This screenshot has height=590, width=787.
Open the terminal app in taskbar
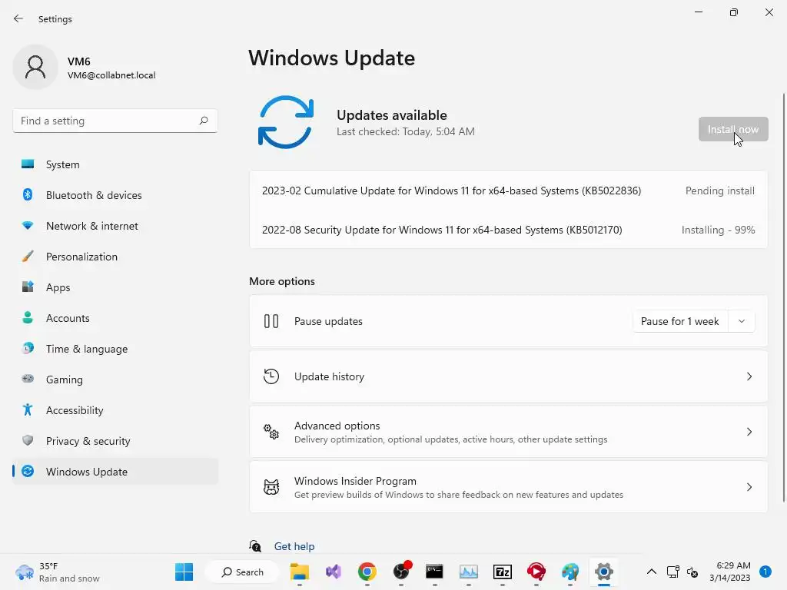click(435, 572)
